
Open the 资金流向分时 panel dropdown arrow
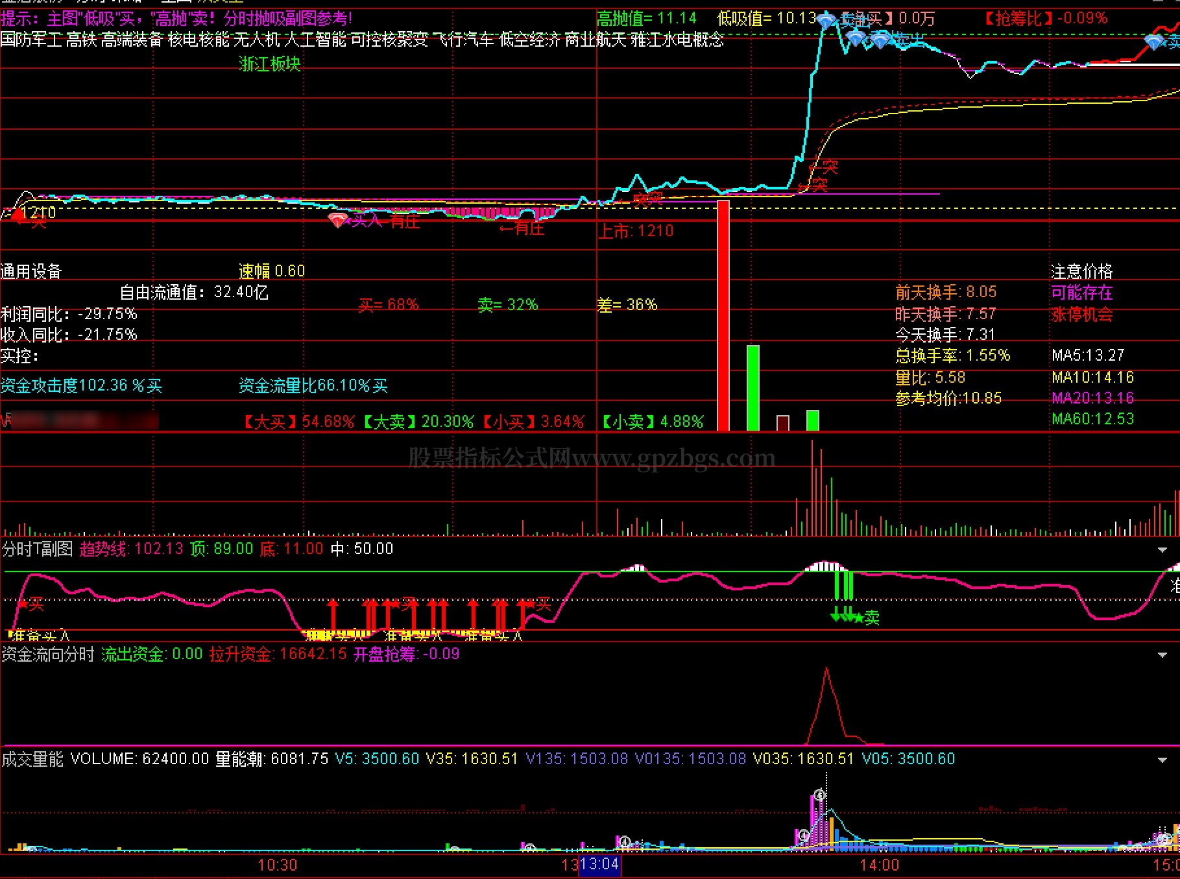click(x=1162, y=655)
